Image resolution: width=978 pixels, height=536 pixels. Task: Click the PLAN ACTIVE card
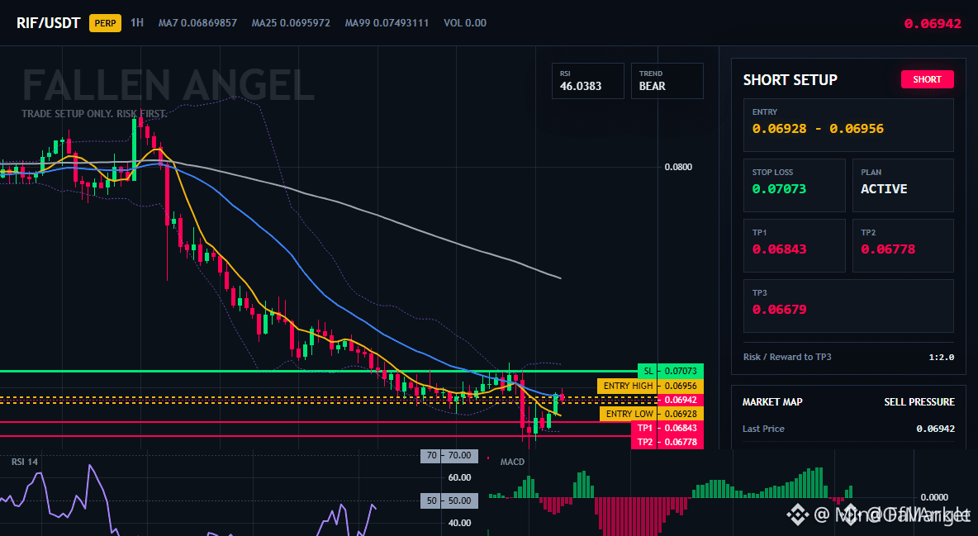click(x=903, y=185)
